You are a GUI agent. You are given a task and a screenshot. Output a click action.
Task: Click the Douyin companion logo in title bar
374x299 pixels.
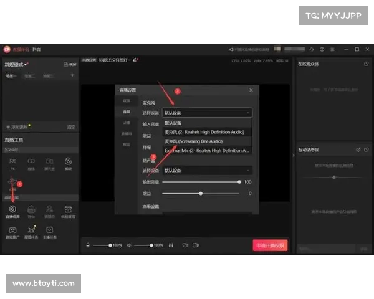pos(7,49)
